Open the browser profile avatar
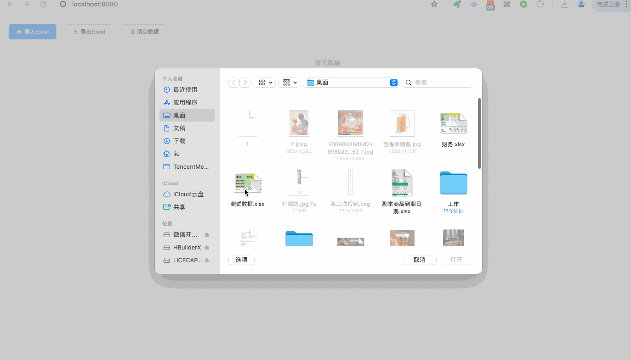Image resolution: width=631 pixels, height=360 pixels. click(x=581, y=4)
